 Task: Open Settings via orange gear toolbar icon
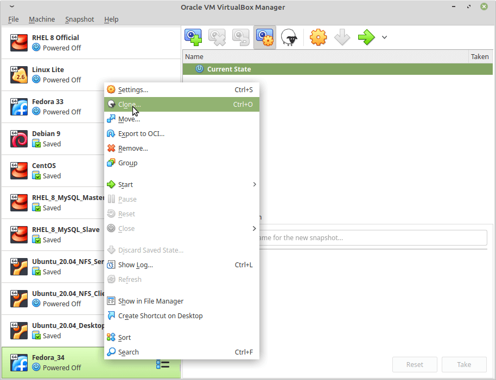tap(318, 37)
